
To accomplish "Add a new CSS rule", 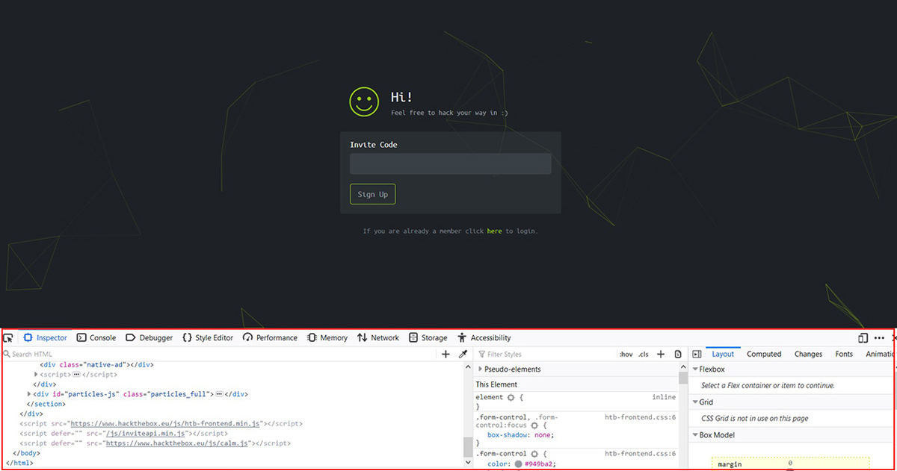I will 661,355.
